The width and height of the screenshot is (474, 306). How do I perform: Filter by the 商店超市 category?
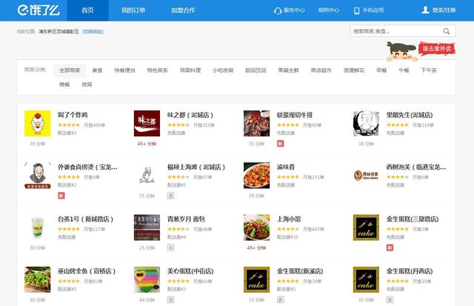tap(321, 70)
